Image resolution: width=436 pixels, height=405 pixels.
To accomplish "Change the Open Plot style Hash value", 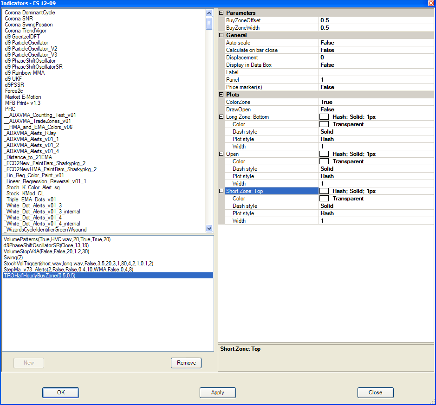I will 376,176.
